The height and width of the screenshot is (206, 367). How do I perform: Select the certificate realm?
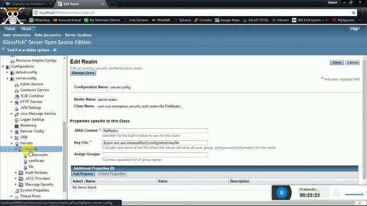click(36, 161)
